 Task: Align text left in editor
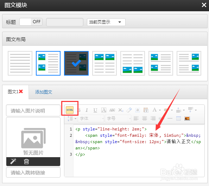(x=136, y=118)
